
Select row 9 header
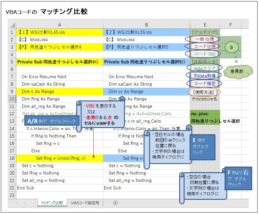click(12, 92)
